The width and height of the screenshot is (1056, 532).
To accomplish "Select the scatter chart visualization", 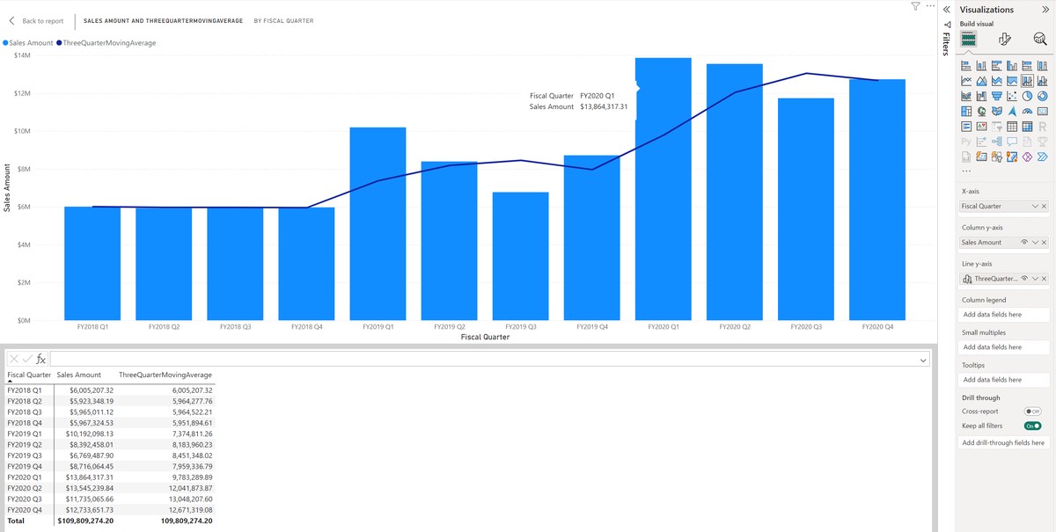I will [1012, 96].
